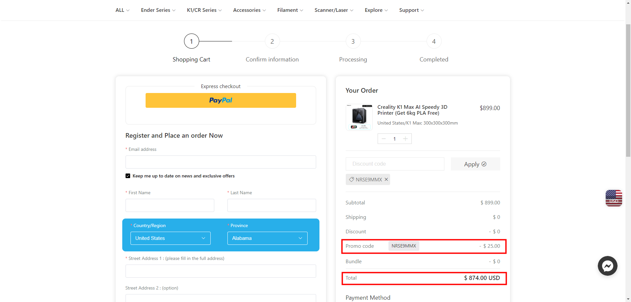Toggle the news and exclusive offers checkbox

(128, 176)
